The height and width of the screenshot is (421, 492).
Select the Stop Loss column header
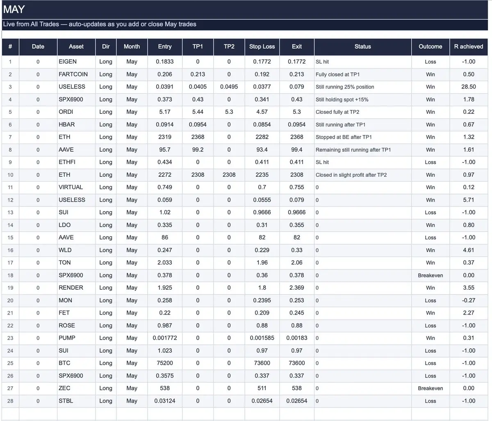[262, 47]
